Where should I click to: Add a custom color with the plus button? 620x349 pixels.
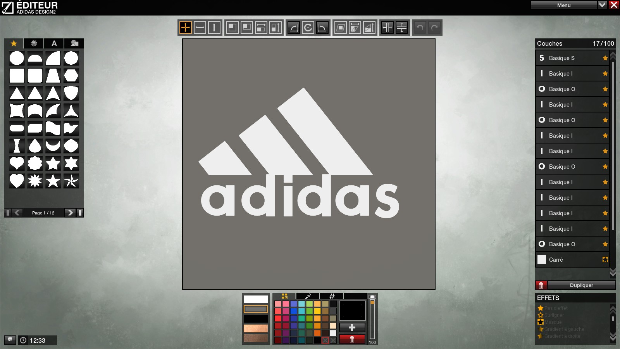click(352, 327)
